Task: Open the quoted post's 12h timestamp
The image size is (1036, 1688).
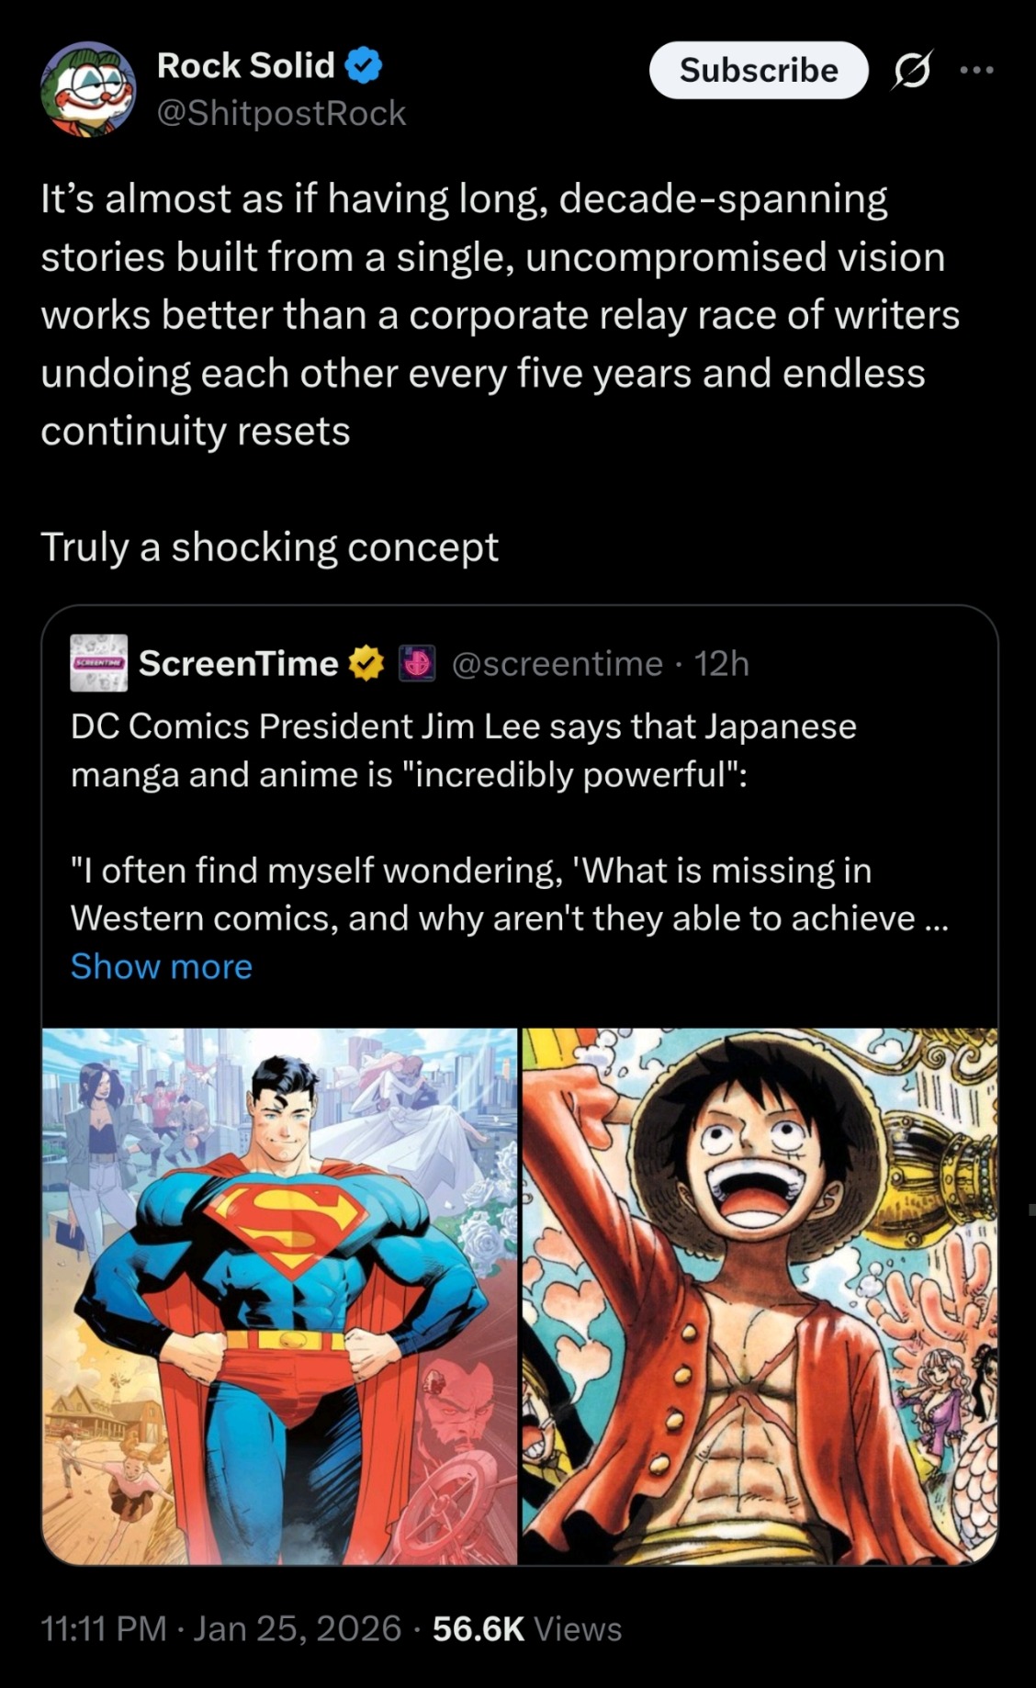Action: 722,663
